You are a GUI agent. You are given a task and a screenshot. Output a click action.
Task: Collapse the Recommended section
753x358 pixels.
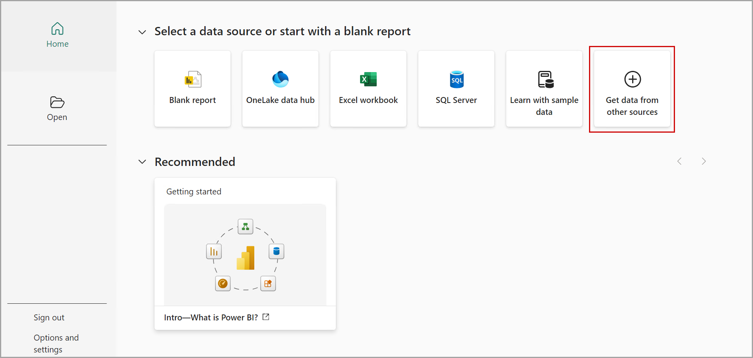tap(142, 162)
